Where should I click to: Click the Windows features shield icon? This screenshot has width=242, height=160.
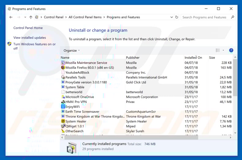[x=9, y=44]
